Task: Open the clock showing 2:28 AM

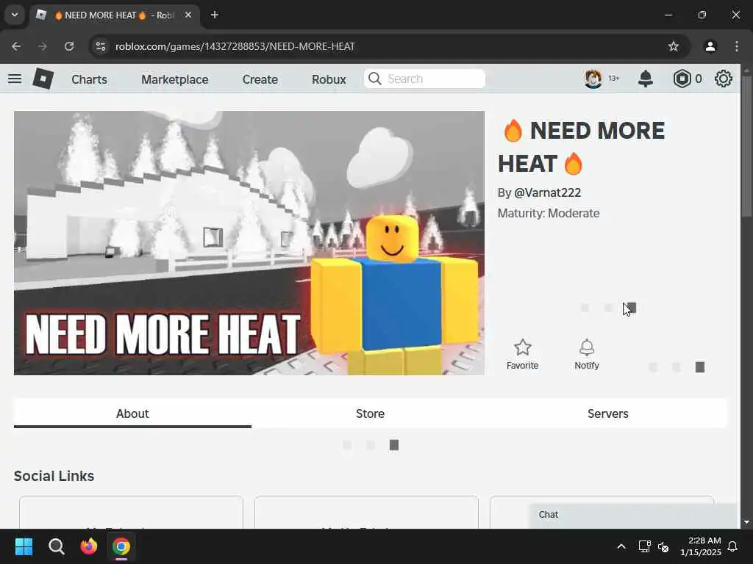Action: tap(701, 546)
